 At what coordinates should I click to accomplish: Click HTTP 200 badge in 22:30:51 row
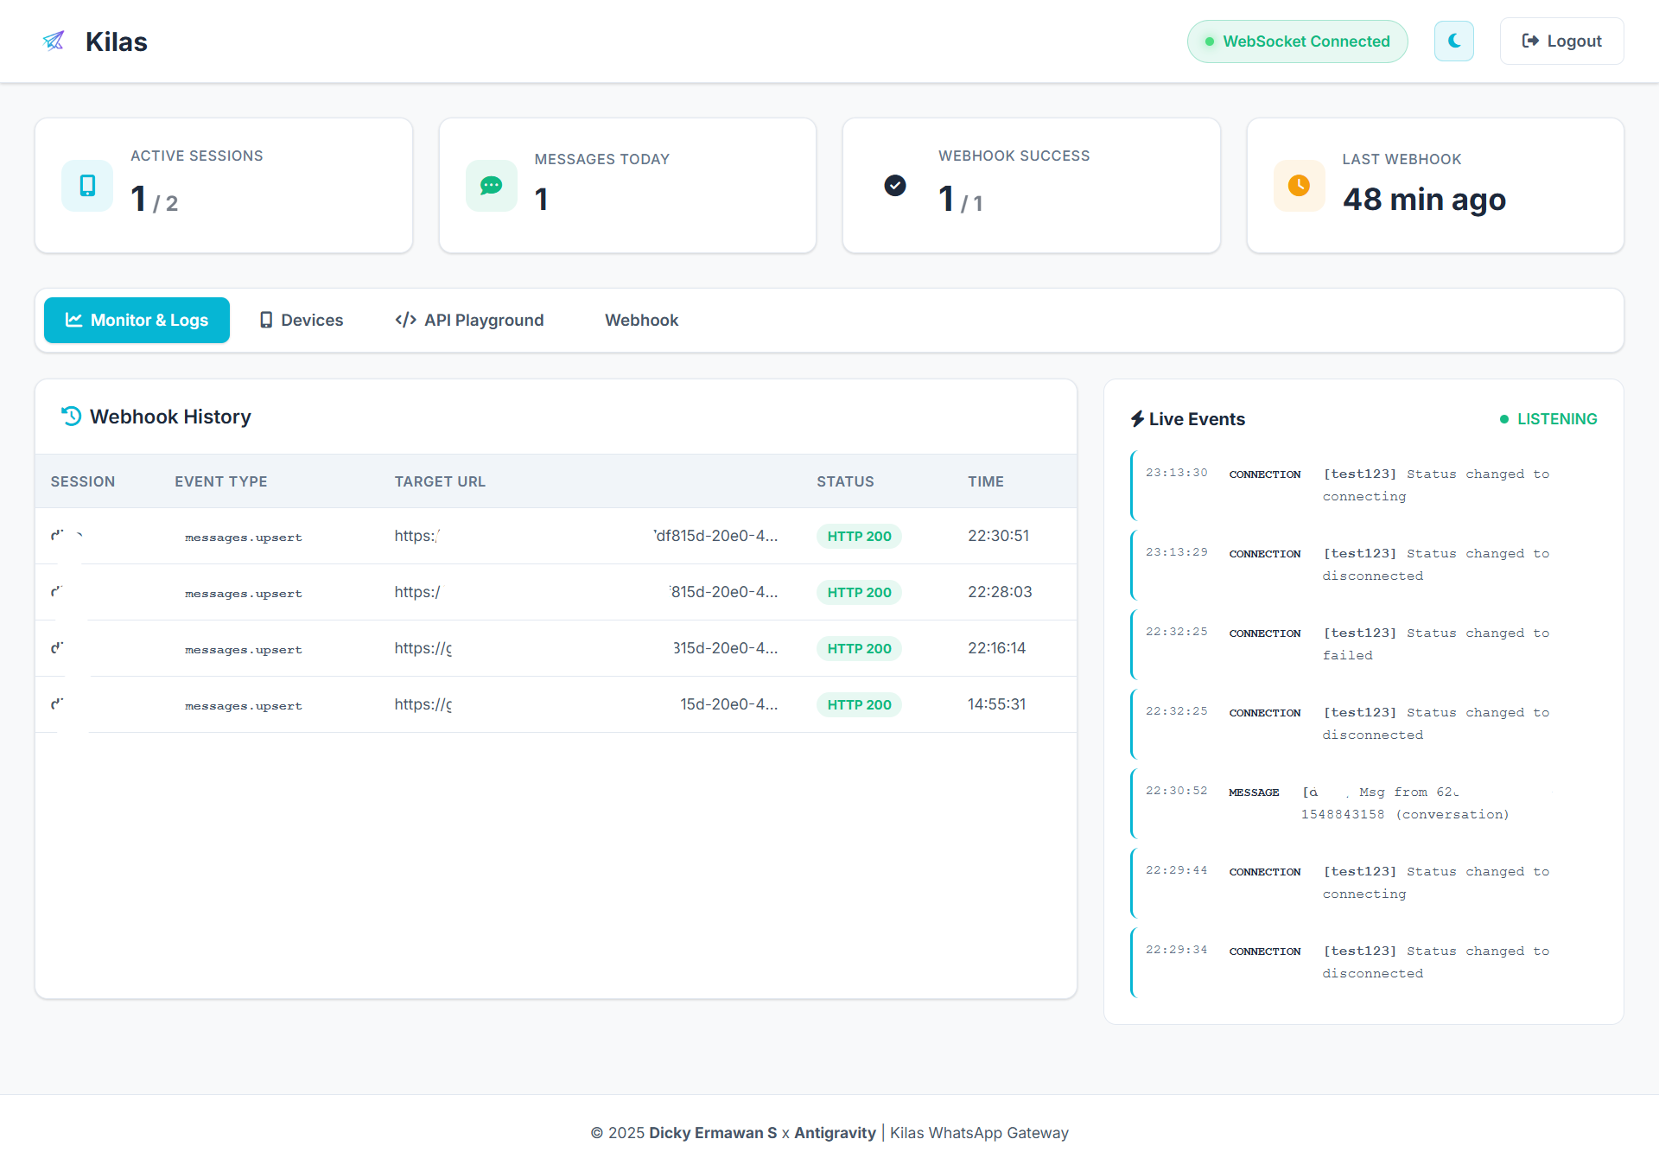click(x=859, y=536)
